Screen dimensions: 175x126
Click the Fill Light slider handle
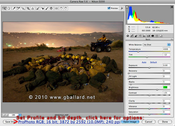coord(129,79)
